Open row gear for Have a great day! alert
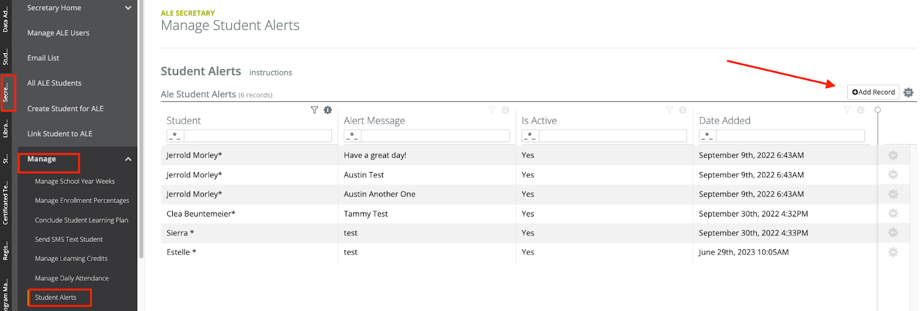The image size is (922, 311). pyautogui.click(x=893, y=155)
